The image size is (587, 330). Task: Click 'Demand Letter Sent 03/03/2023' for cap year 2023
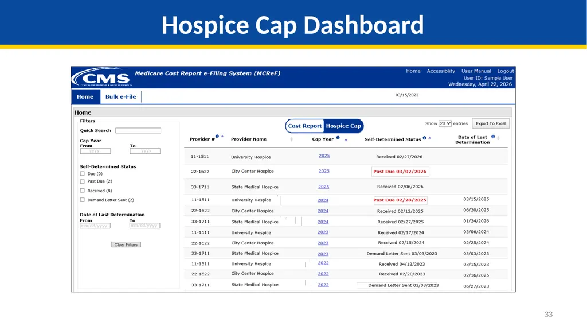pos(402,254)
